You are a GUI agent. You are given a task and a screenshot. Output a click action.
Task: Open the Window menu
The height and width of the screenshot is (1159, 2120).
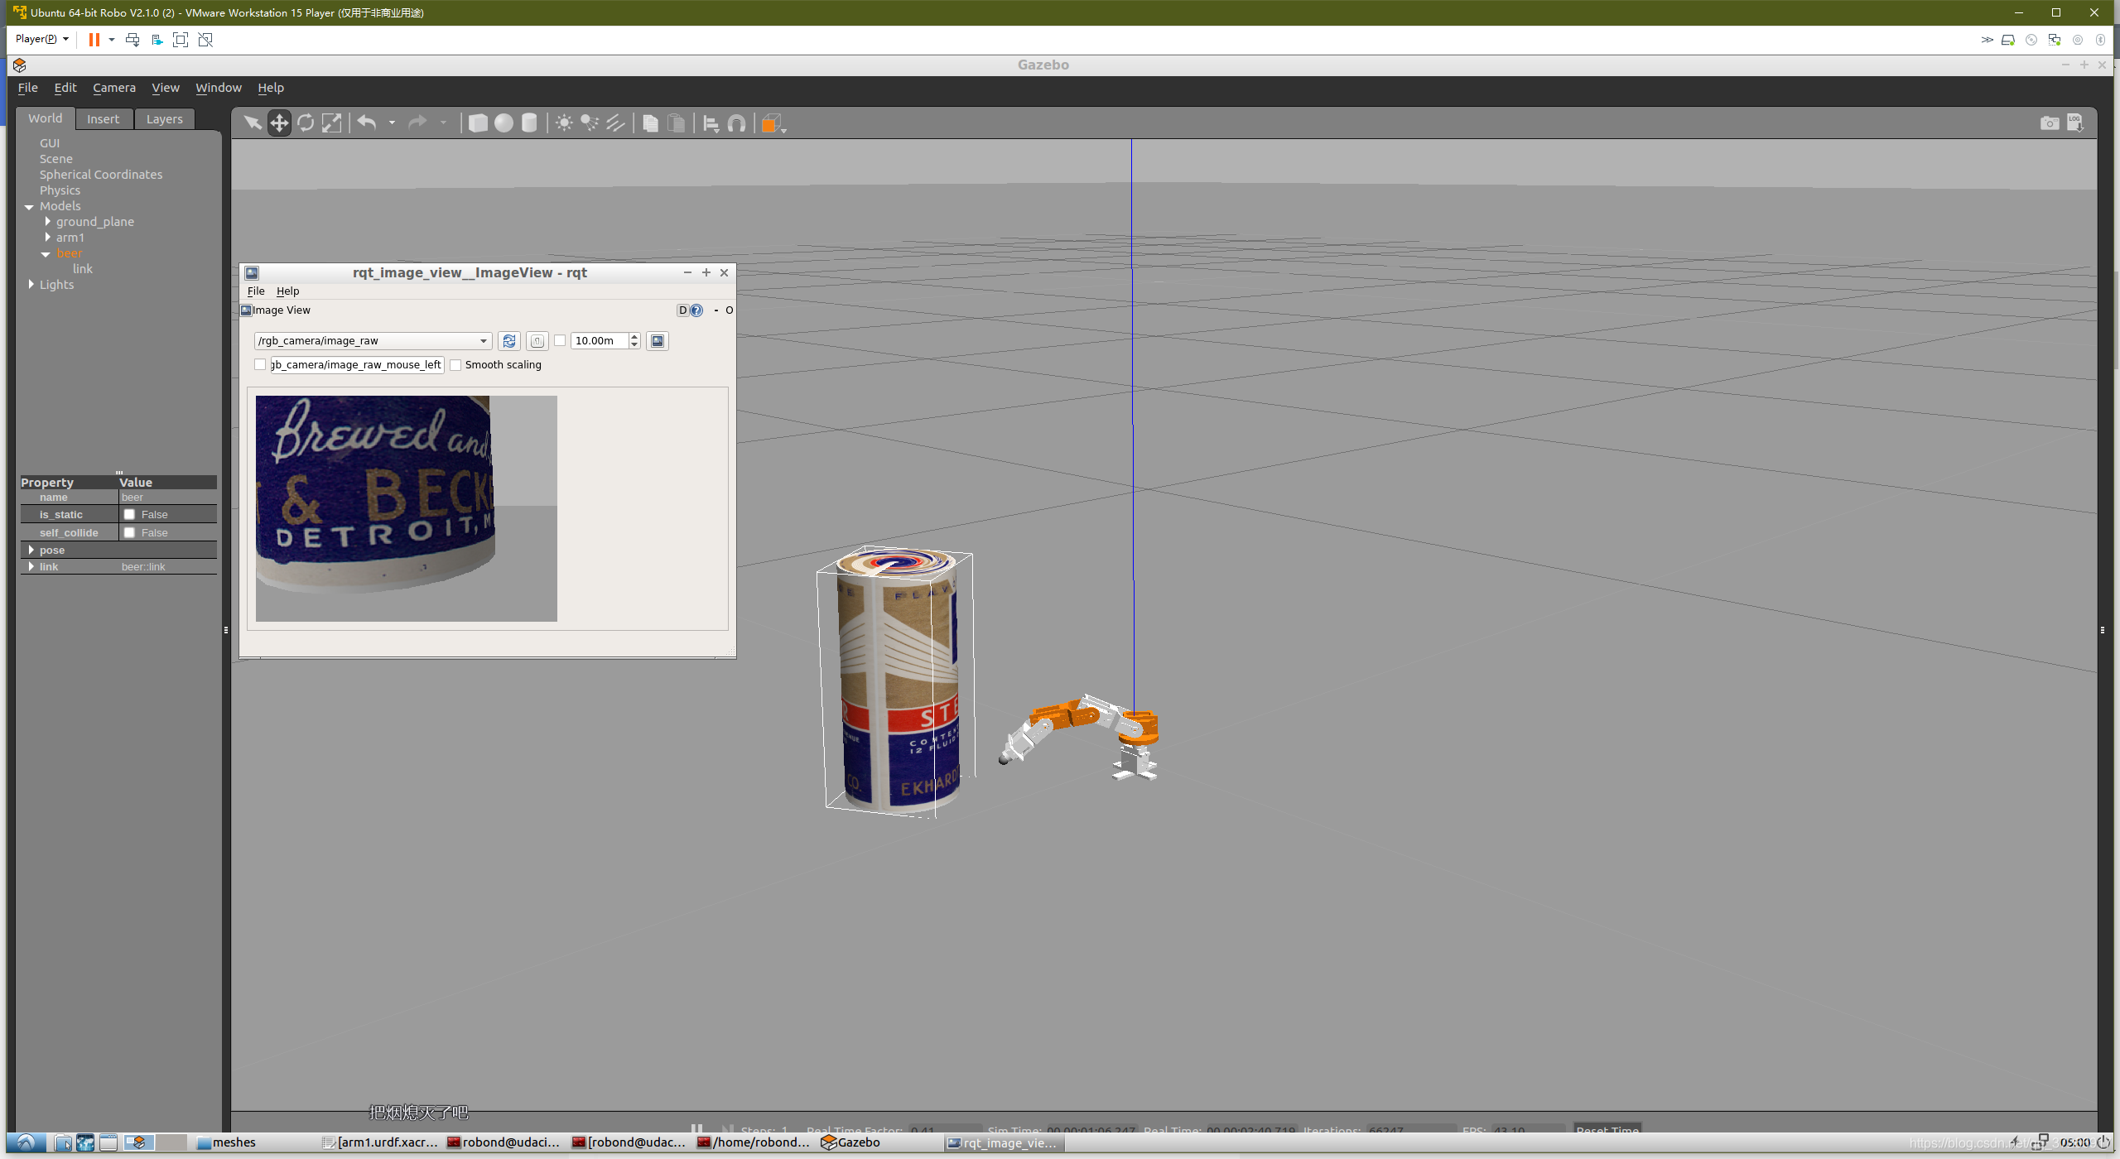(x=219, y=88)
